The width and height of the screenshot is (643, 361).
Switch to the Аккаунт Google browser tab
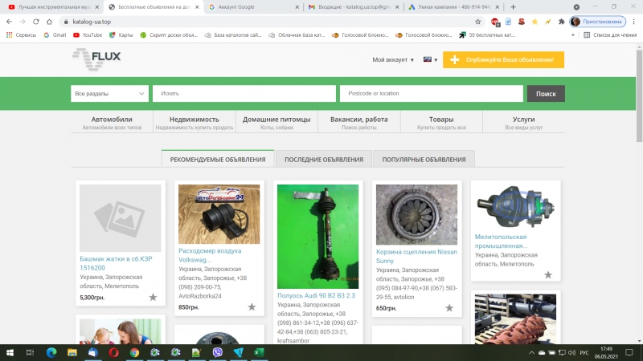click(254, 7)
